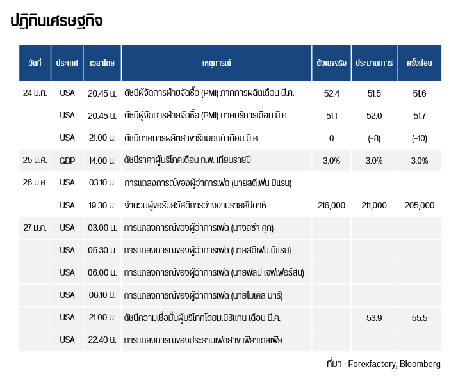Click the 216,000 actual value
The image size is (458, 385).
(331, 205)
